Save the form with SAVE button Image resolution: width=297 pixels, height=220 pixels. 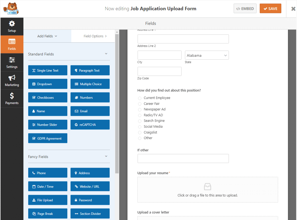coord(270,9)
